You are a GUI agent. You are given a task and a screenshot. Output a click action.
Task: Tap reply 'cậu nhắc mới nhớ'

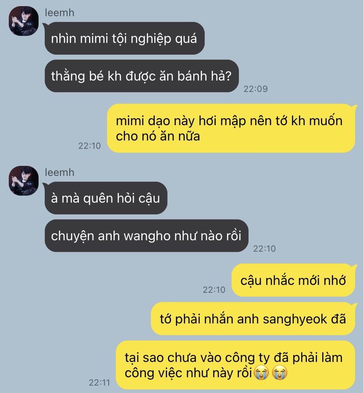coord(293,280)
